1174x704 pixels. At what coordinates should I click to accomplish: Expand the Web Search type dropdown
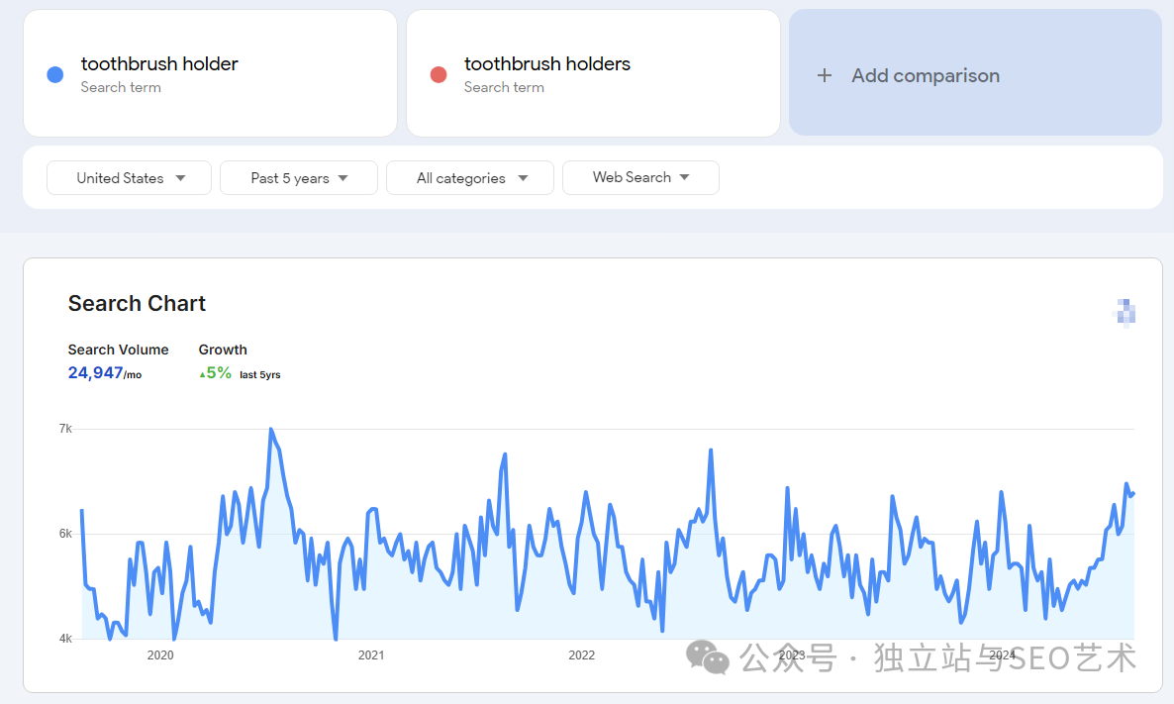point(640,177)
